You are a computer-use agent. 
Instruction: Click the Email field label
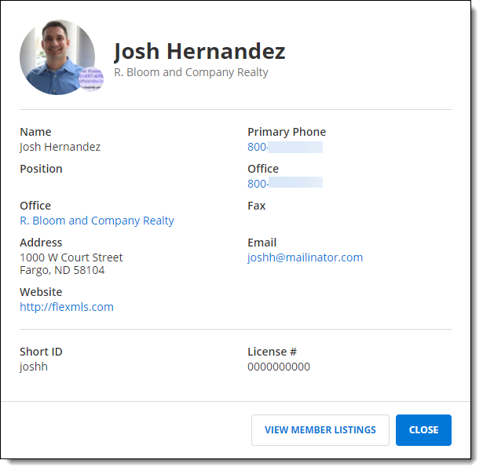tap(262, 243)
